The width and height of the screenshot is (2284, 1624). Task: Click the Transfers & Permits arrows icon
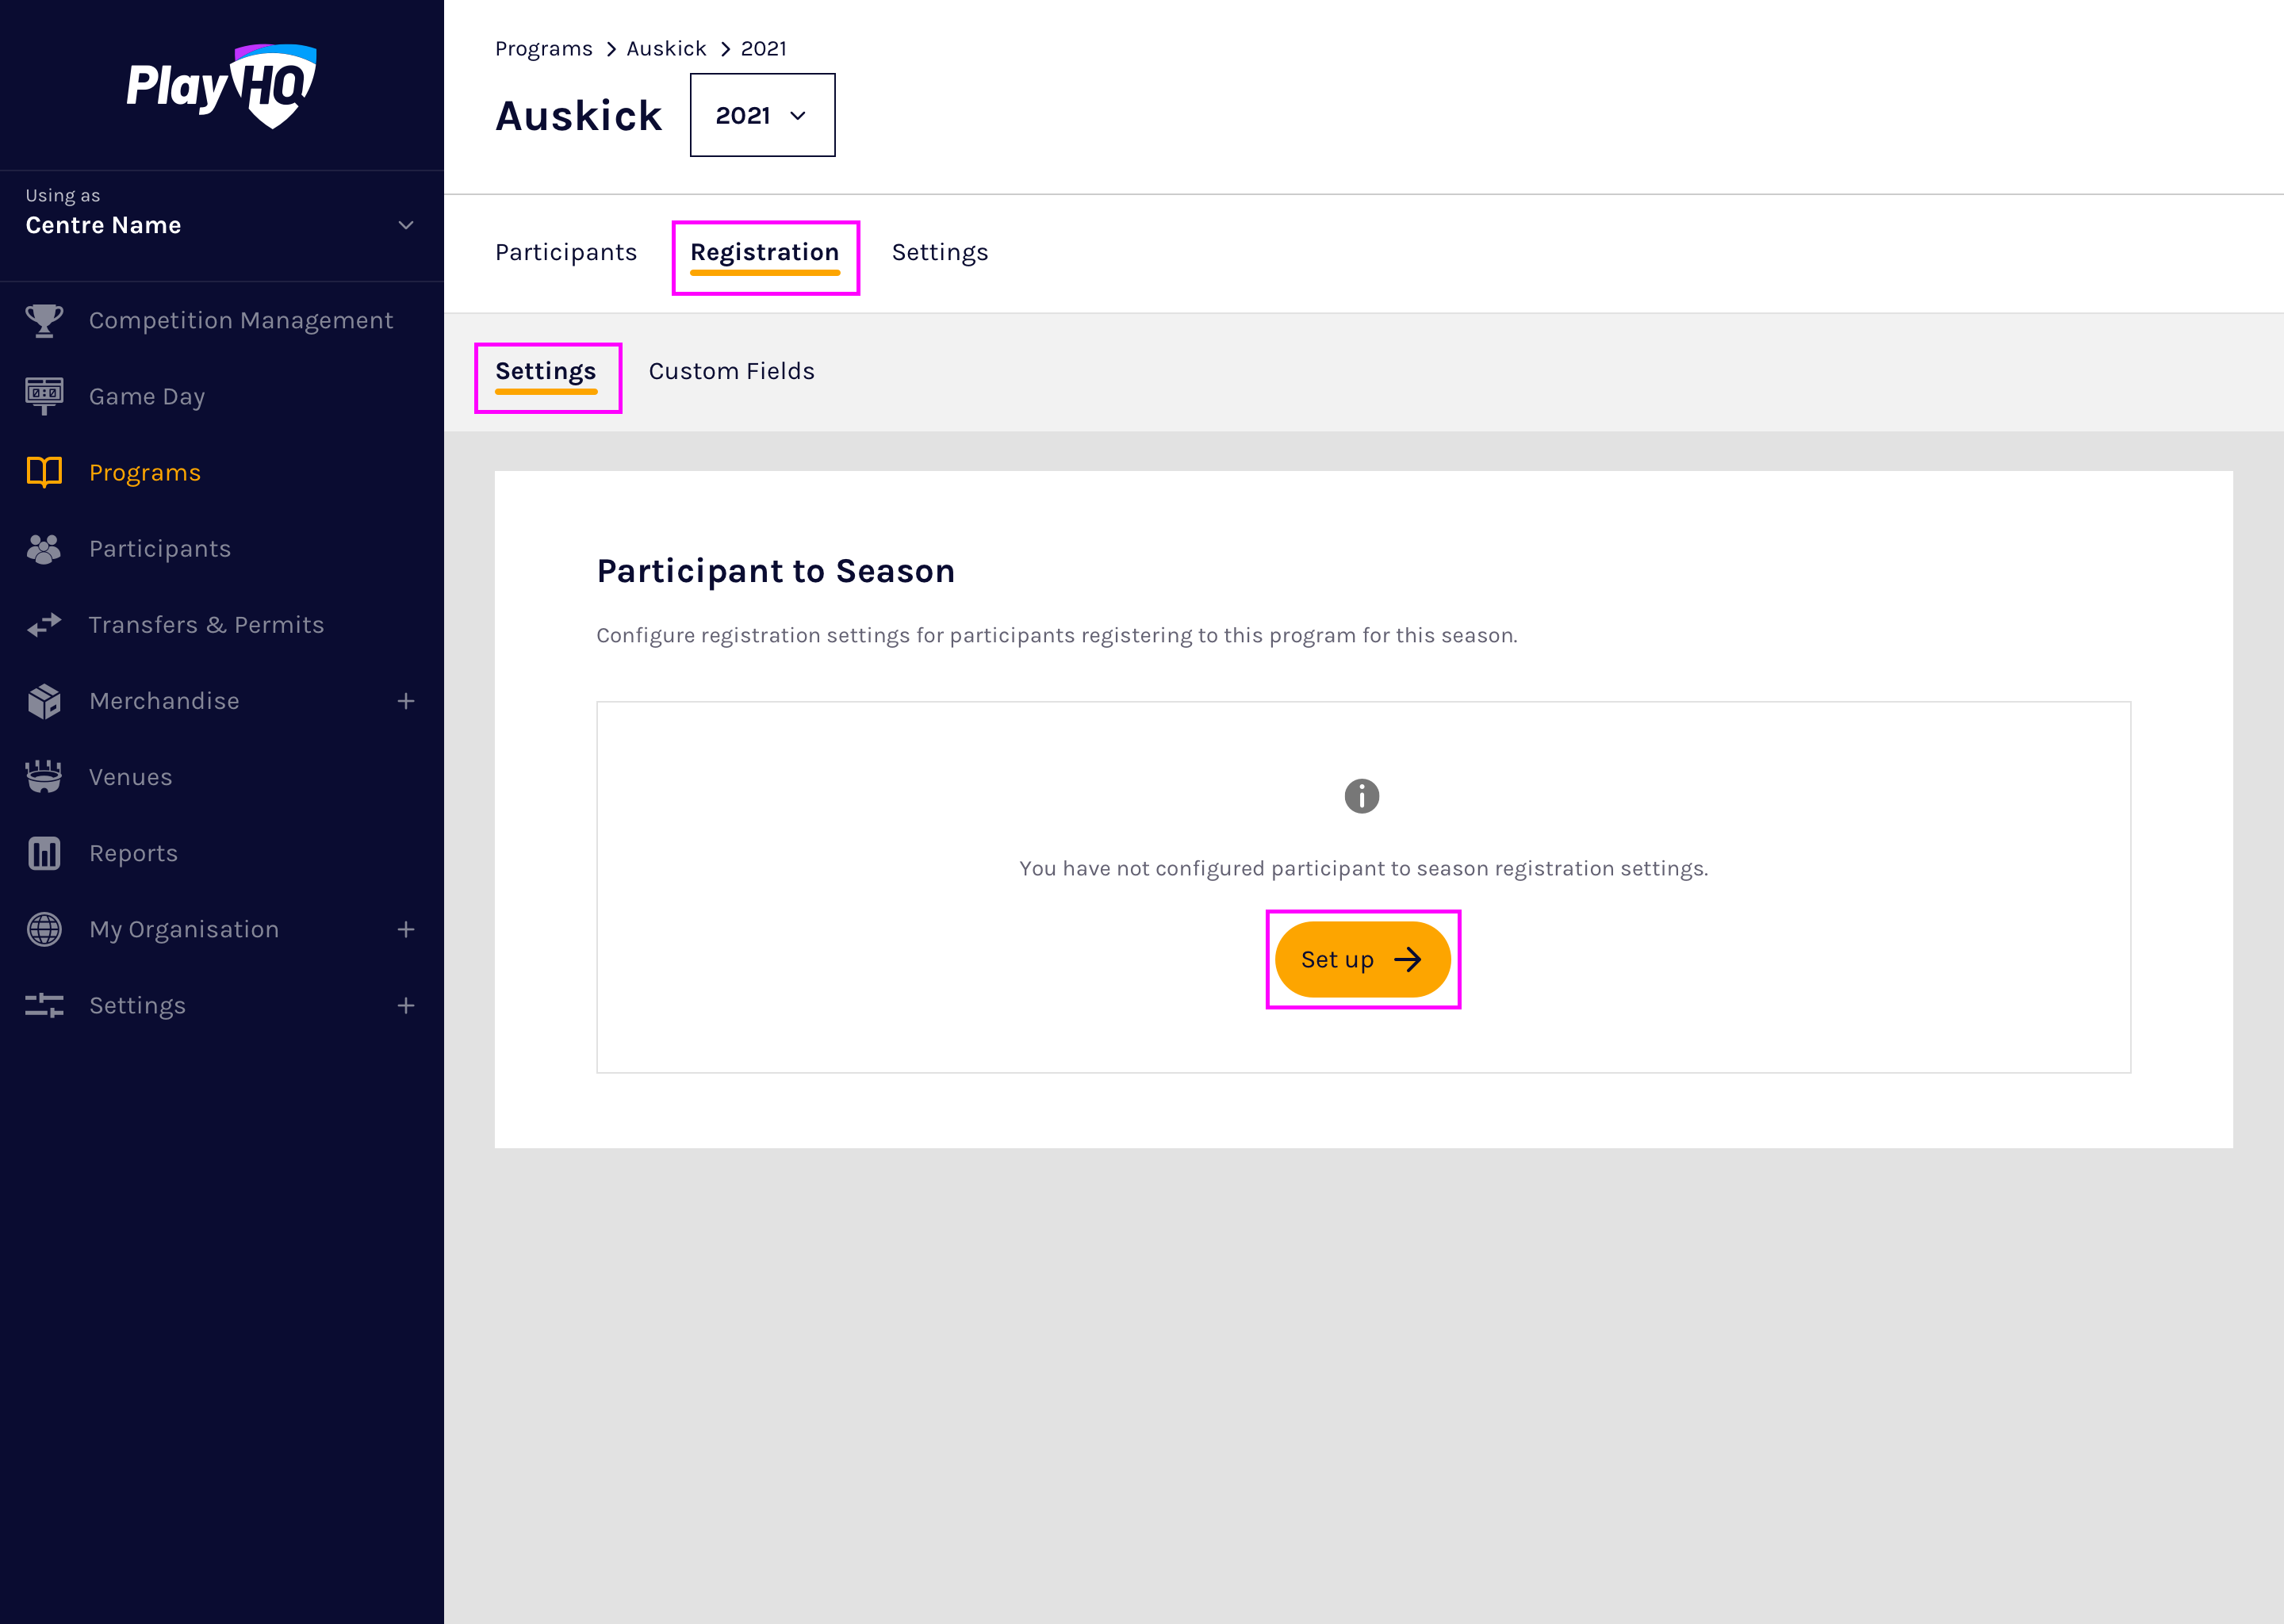44,625
